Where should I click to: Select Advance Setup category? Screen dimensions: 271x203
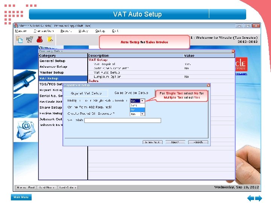point(53,67)
